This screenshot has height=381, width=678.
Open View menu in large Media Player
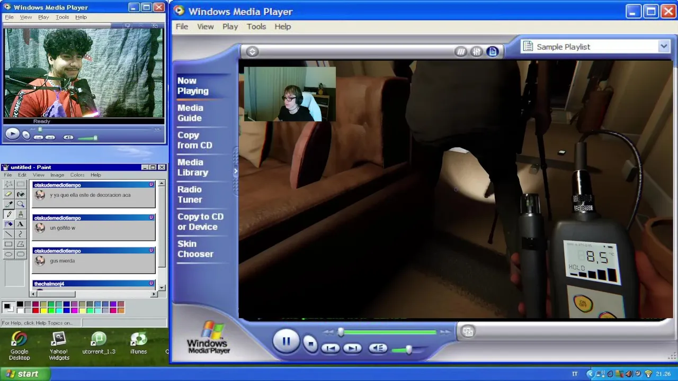(206, 26)
